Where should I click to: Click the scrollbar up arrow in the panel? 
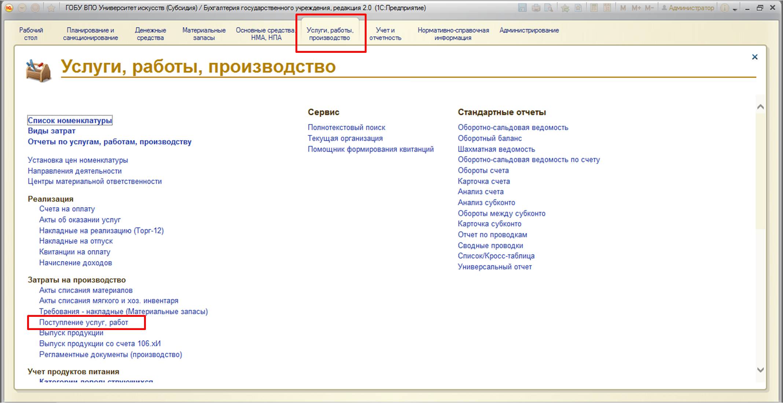tap(760, 107)
